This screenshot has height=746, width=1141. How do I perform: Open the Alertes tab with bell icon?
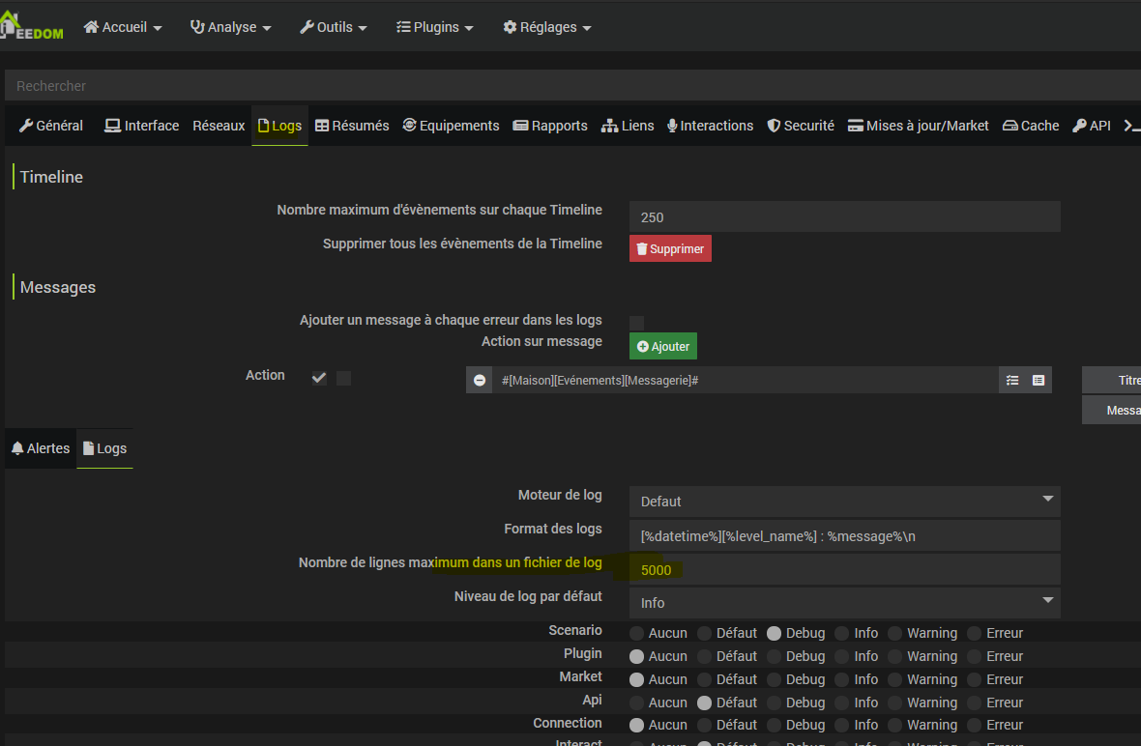coord(41,448)
